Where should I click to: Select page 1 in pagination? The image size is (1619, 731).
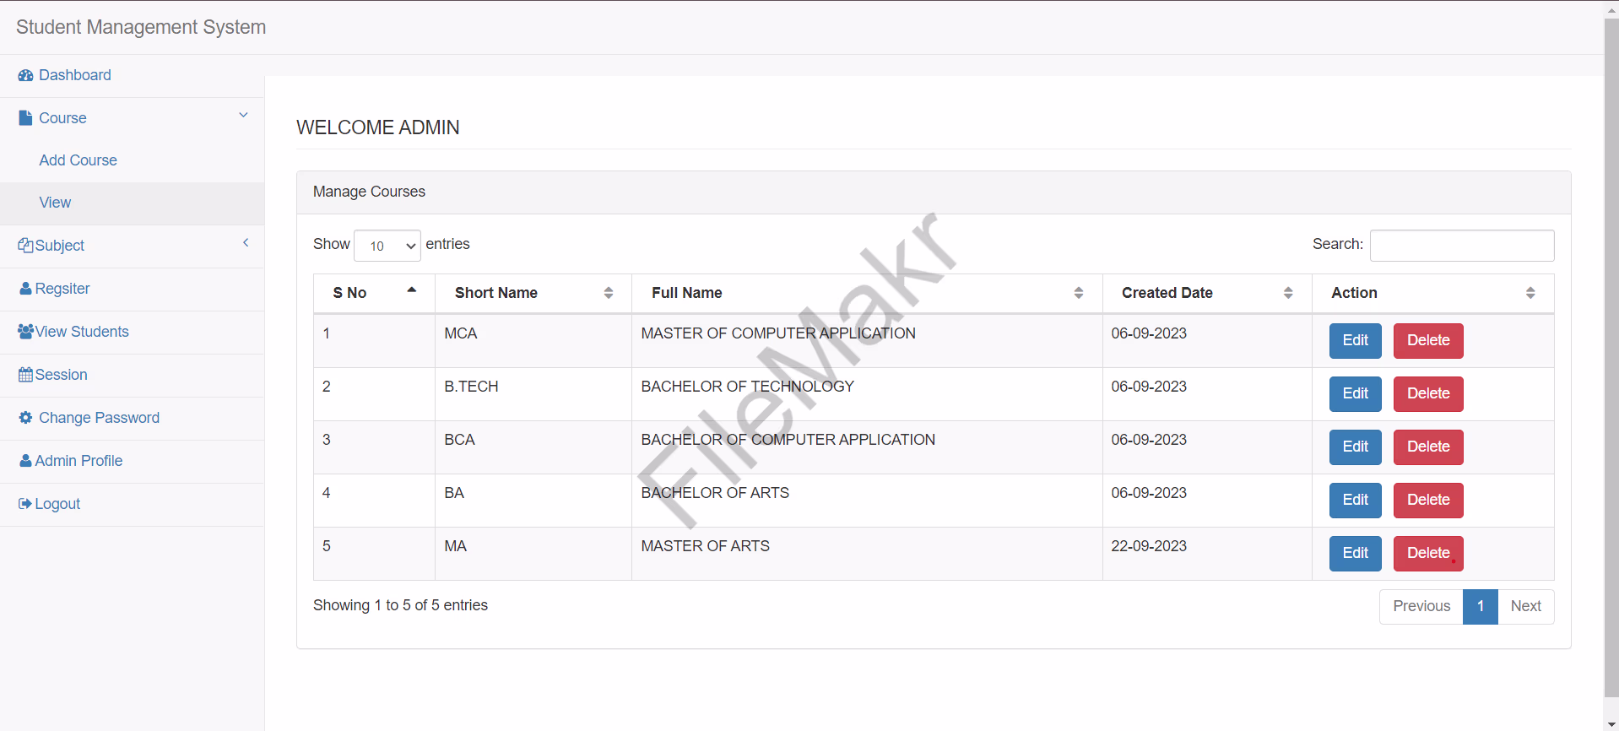point(1481,607)
